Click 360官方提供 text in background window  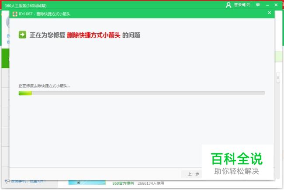[123, 183]
